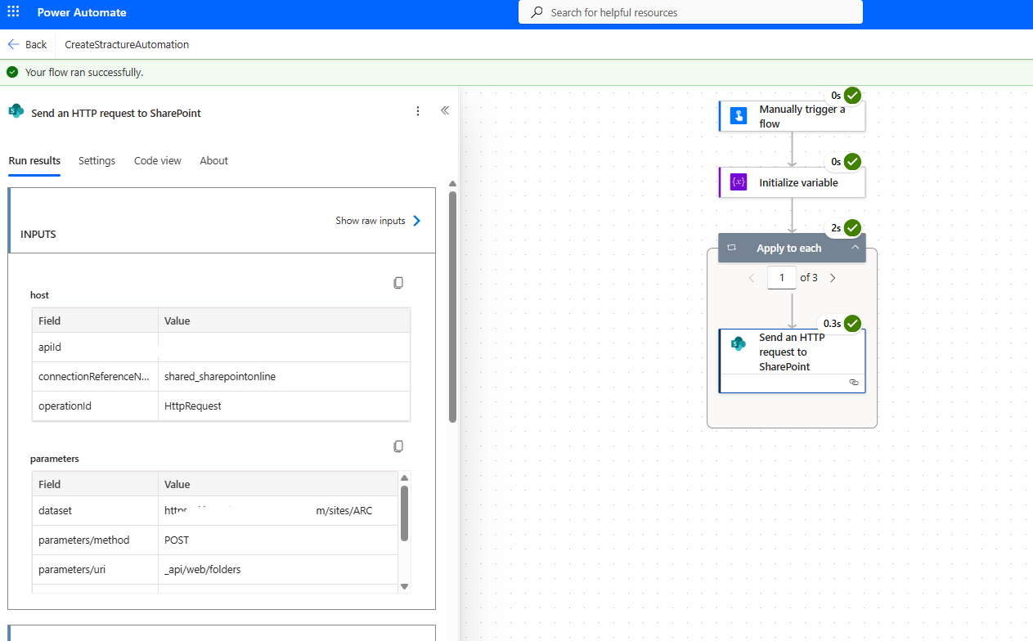Go to previous Apply to each iteration
This screenshot has width=1033, height=641.
coord(752,278)
